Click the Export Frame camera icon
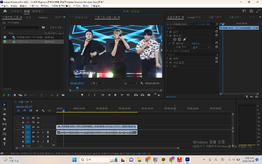 149,95
